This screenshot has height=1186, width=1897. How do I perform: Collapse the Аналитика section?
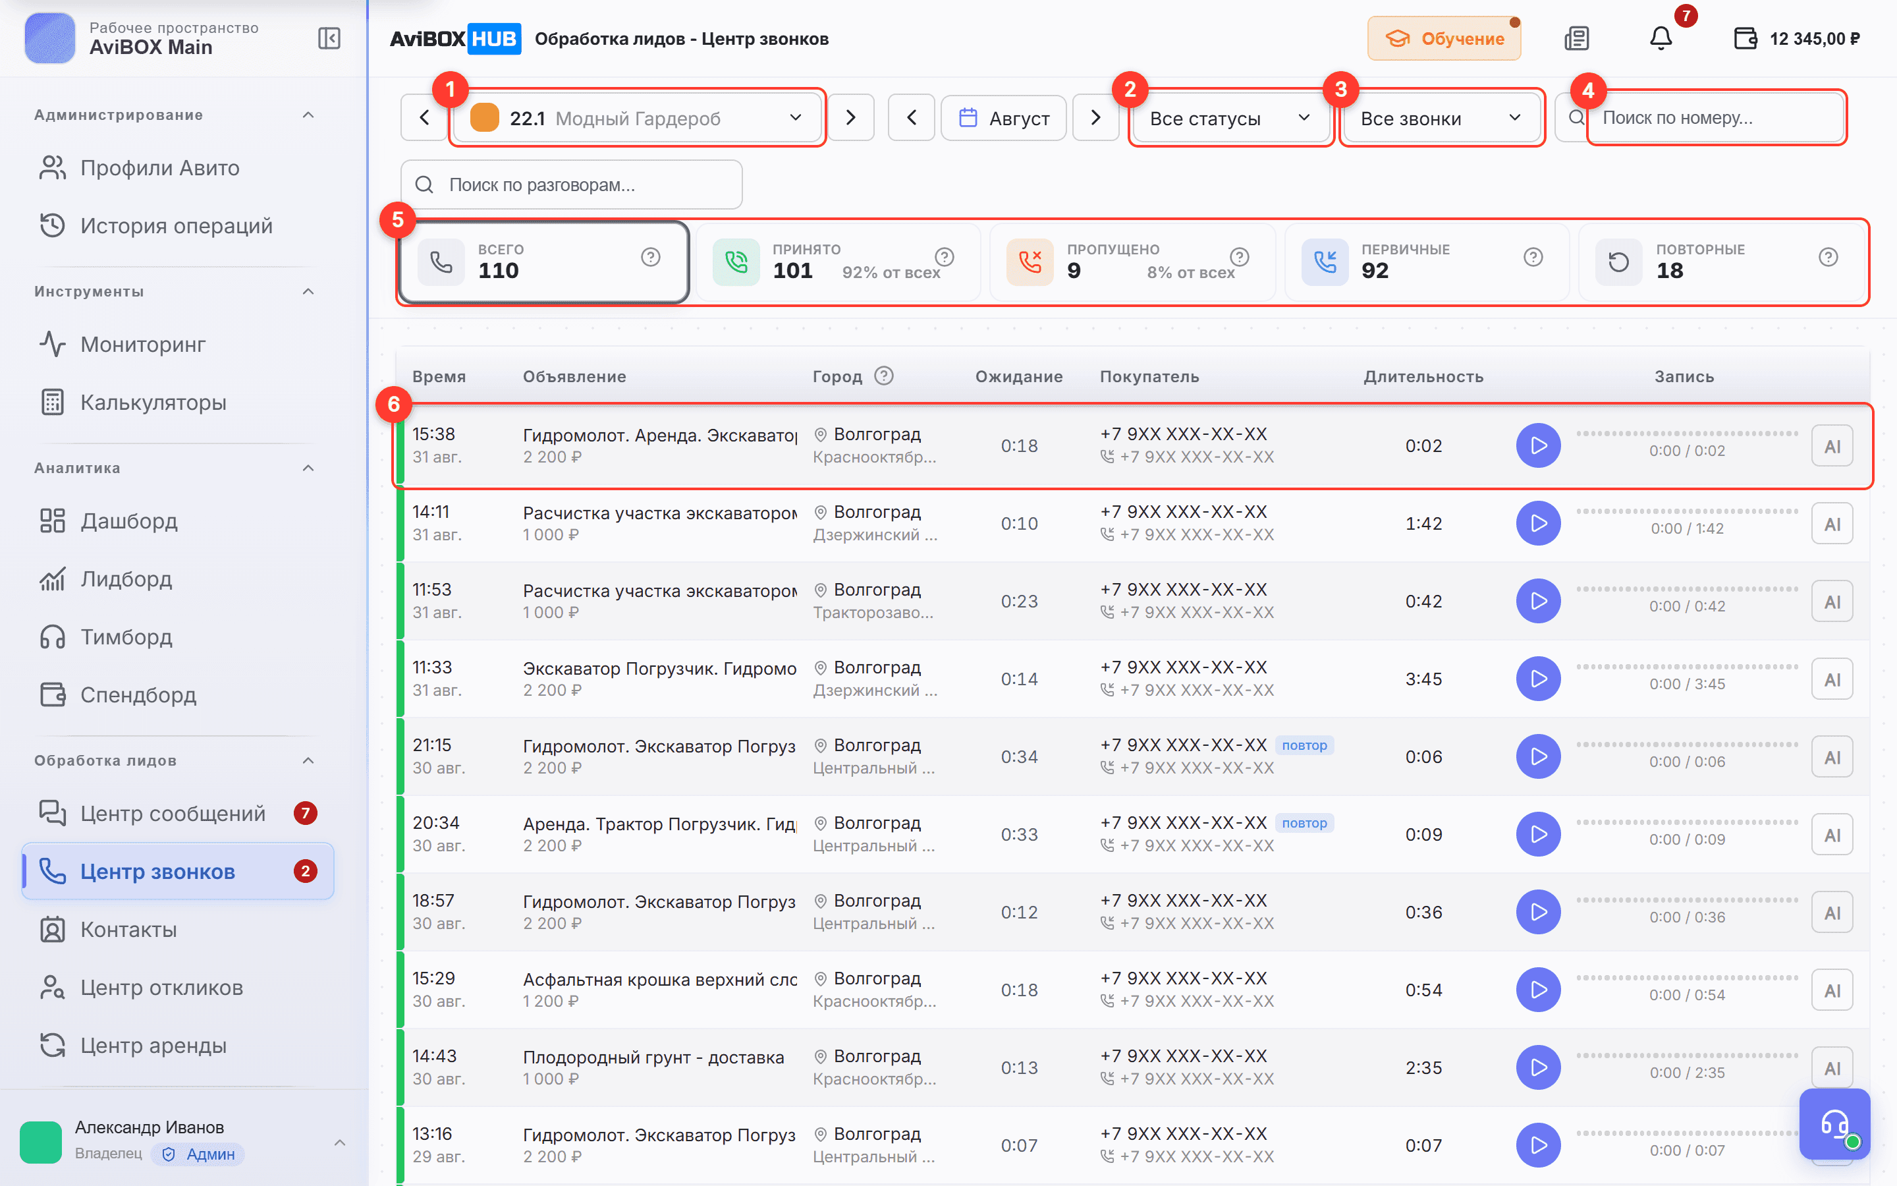(308, 468)
